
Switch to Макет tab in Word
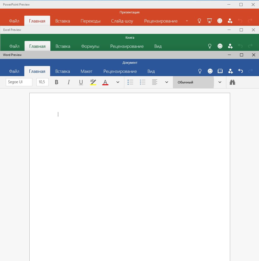click(87, 71)
